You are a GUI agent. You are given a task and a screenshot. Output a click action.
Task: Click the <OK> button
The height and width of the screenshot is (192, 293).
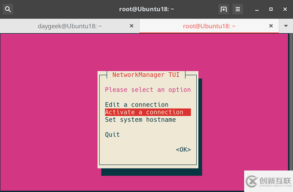(183, 149)
